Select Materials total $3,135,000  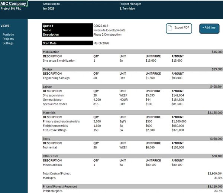215,112
